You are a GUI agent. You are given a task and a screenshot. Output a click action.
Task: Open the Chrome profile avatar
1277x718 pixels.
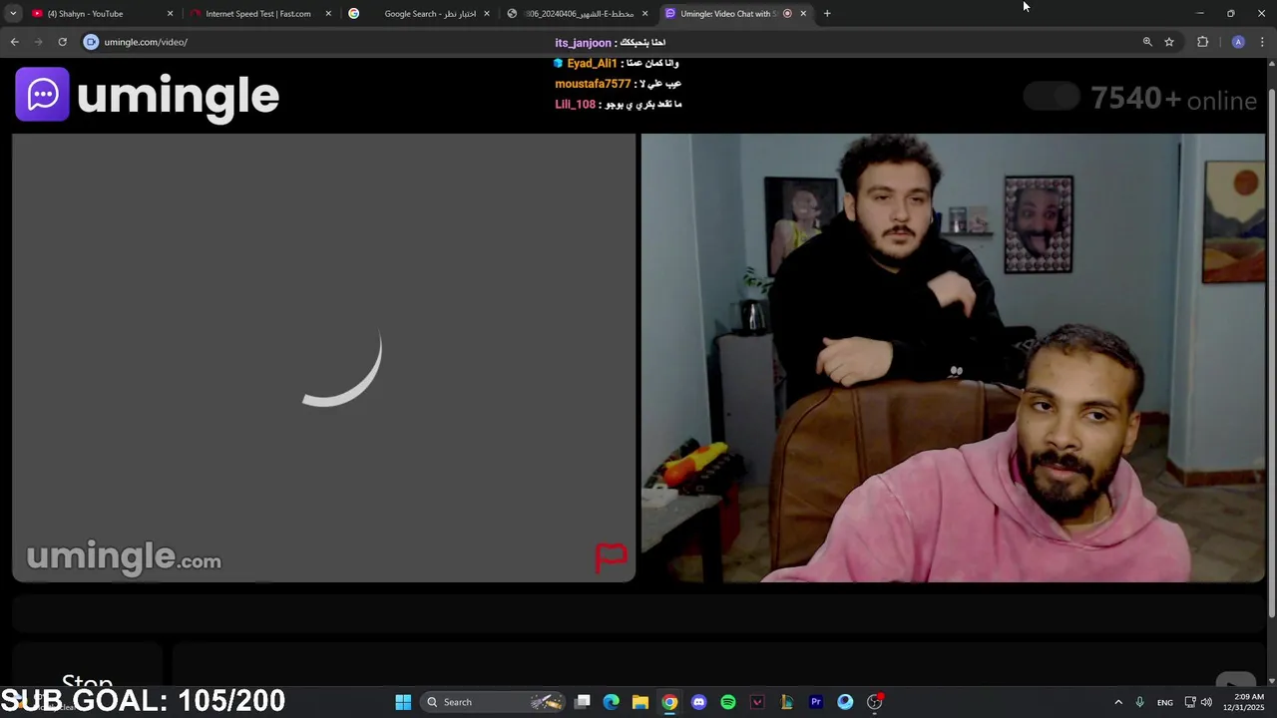[1238, 42]
